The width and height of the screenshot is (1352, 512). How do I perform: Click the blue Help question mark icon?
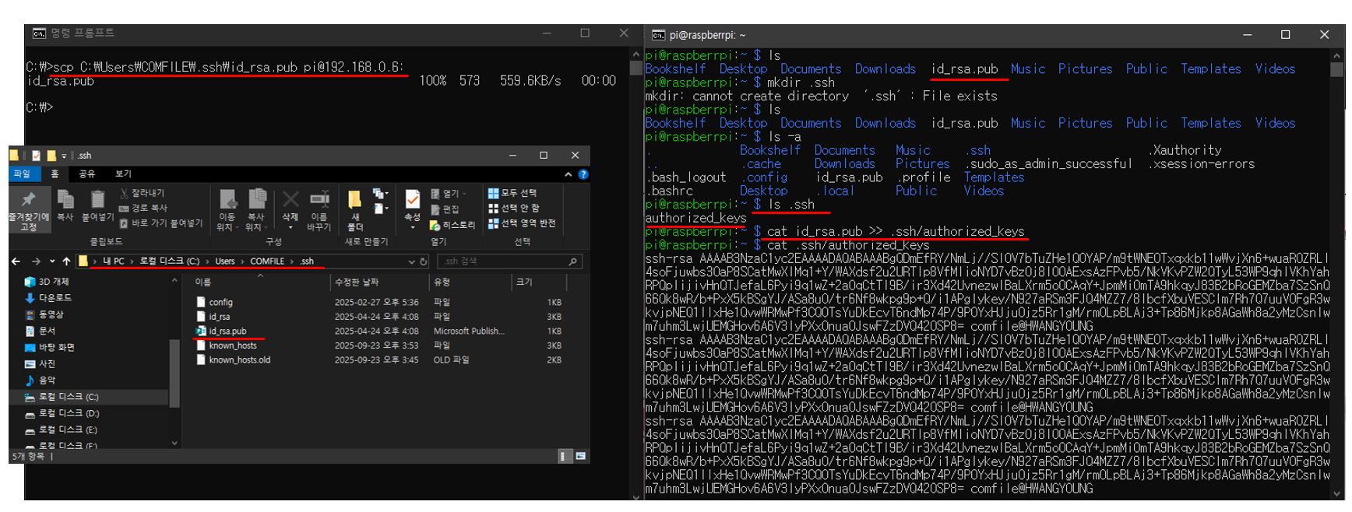pyautogui.click(x=583, y=174)
